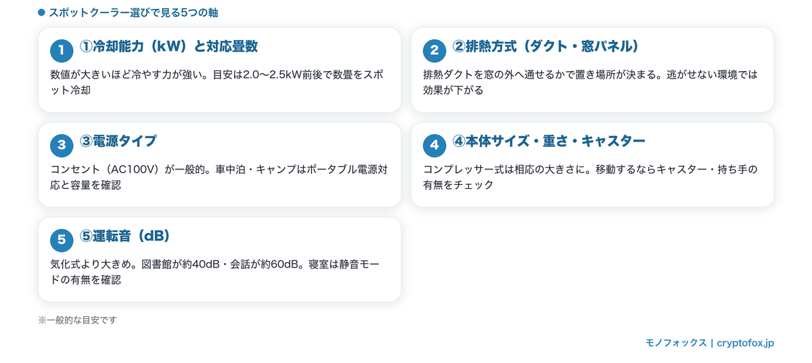Click the exhaust duct description text
This screenshot has width=812, height=363.
pyautogui.click(x=590, y=82)
